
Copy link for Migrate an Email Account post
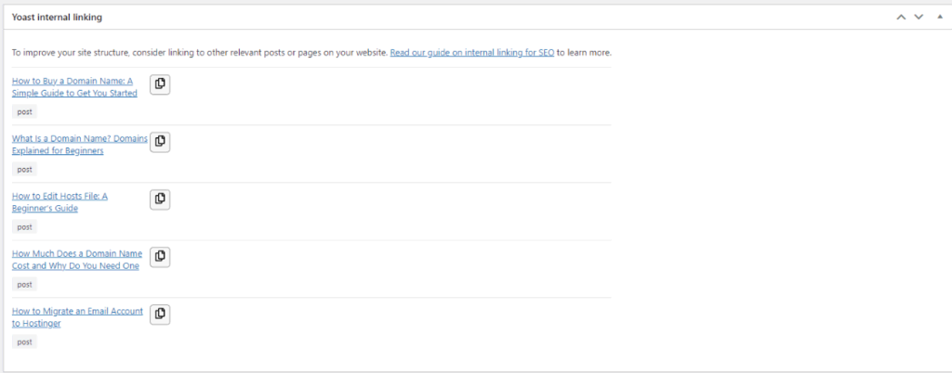160,315
